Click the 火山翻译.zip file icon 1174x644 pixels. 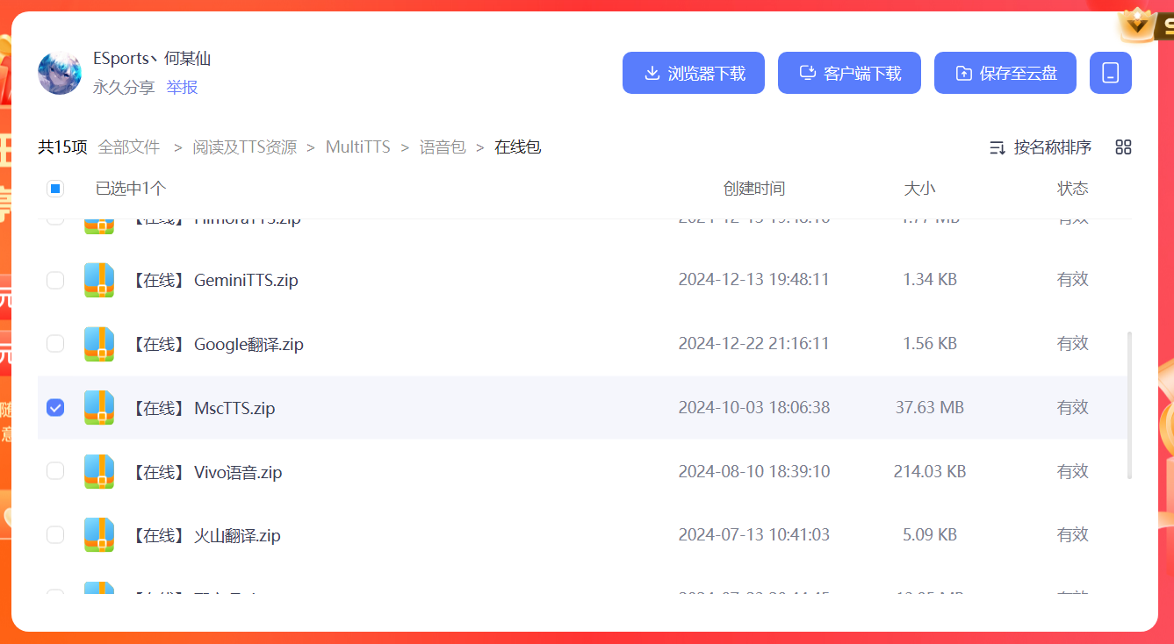99,535
